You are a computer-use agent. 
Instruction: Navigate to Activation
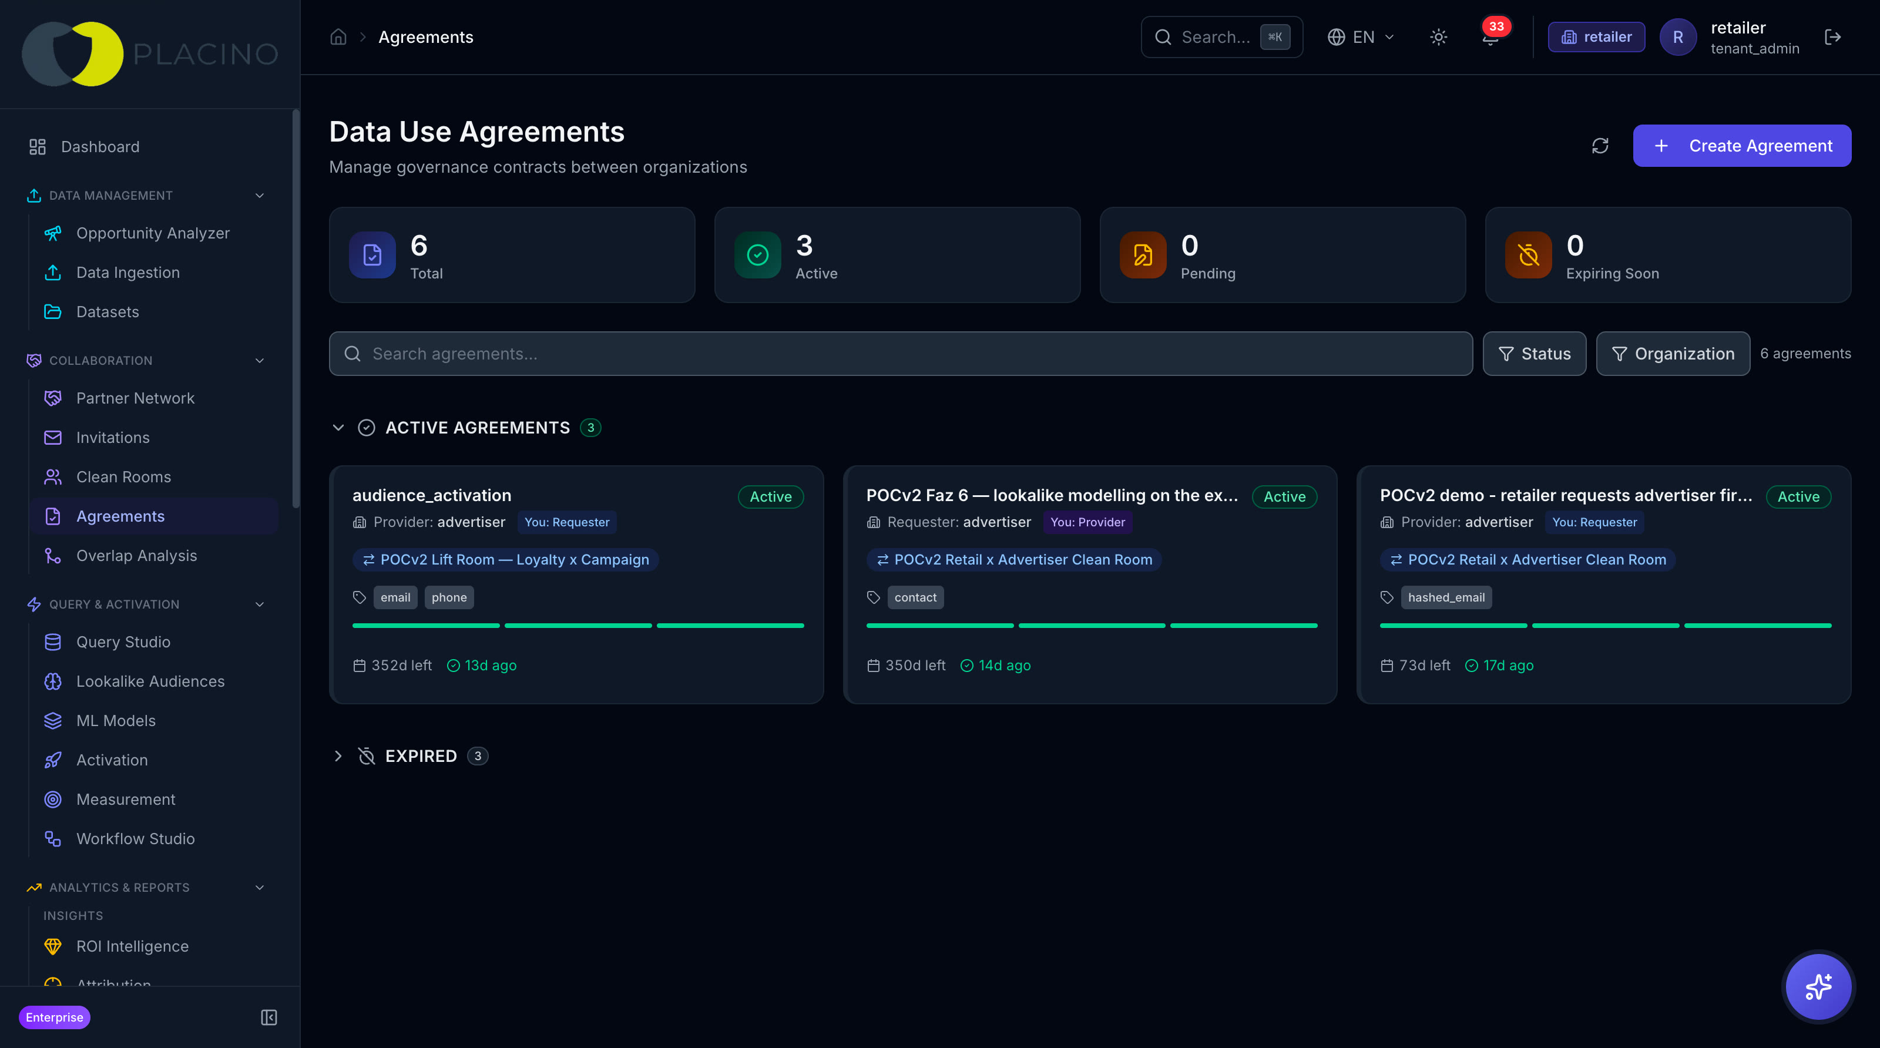(155, 760)
